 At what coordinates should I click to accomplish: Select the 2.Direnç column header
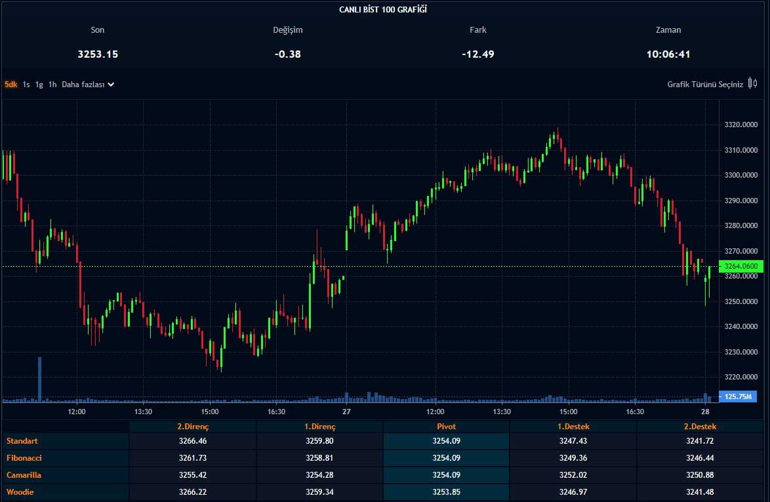click(x=193, y=427)
